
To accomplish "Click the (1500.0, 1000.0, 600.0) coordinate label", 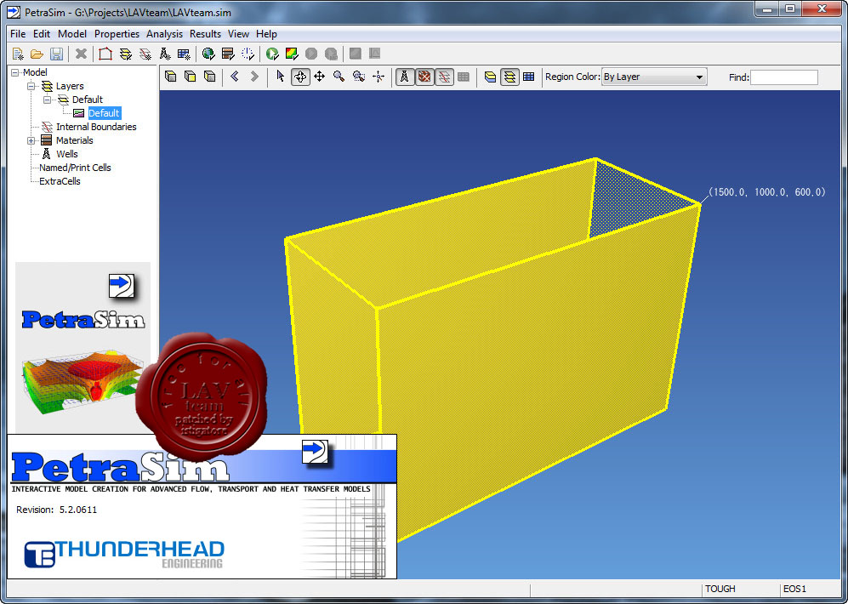I will [x=767, y=192].
